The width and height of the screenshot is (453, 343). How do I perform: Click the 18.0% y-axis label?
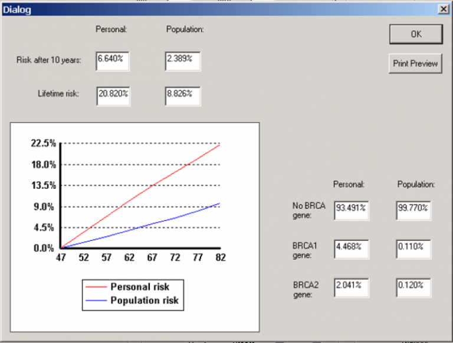(44, 165)
